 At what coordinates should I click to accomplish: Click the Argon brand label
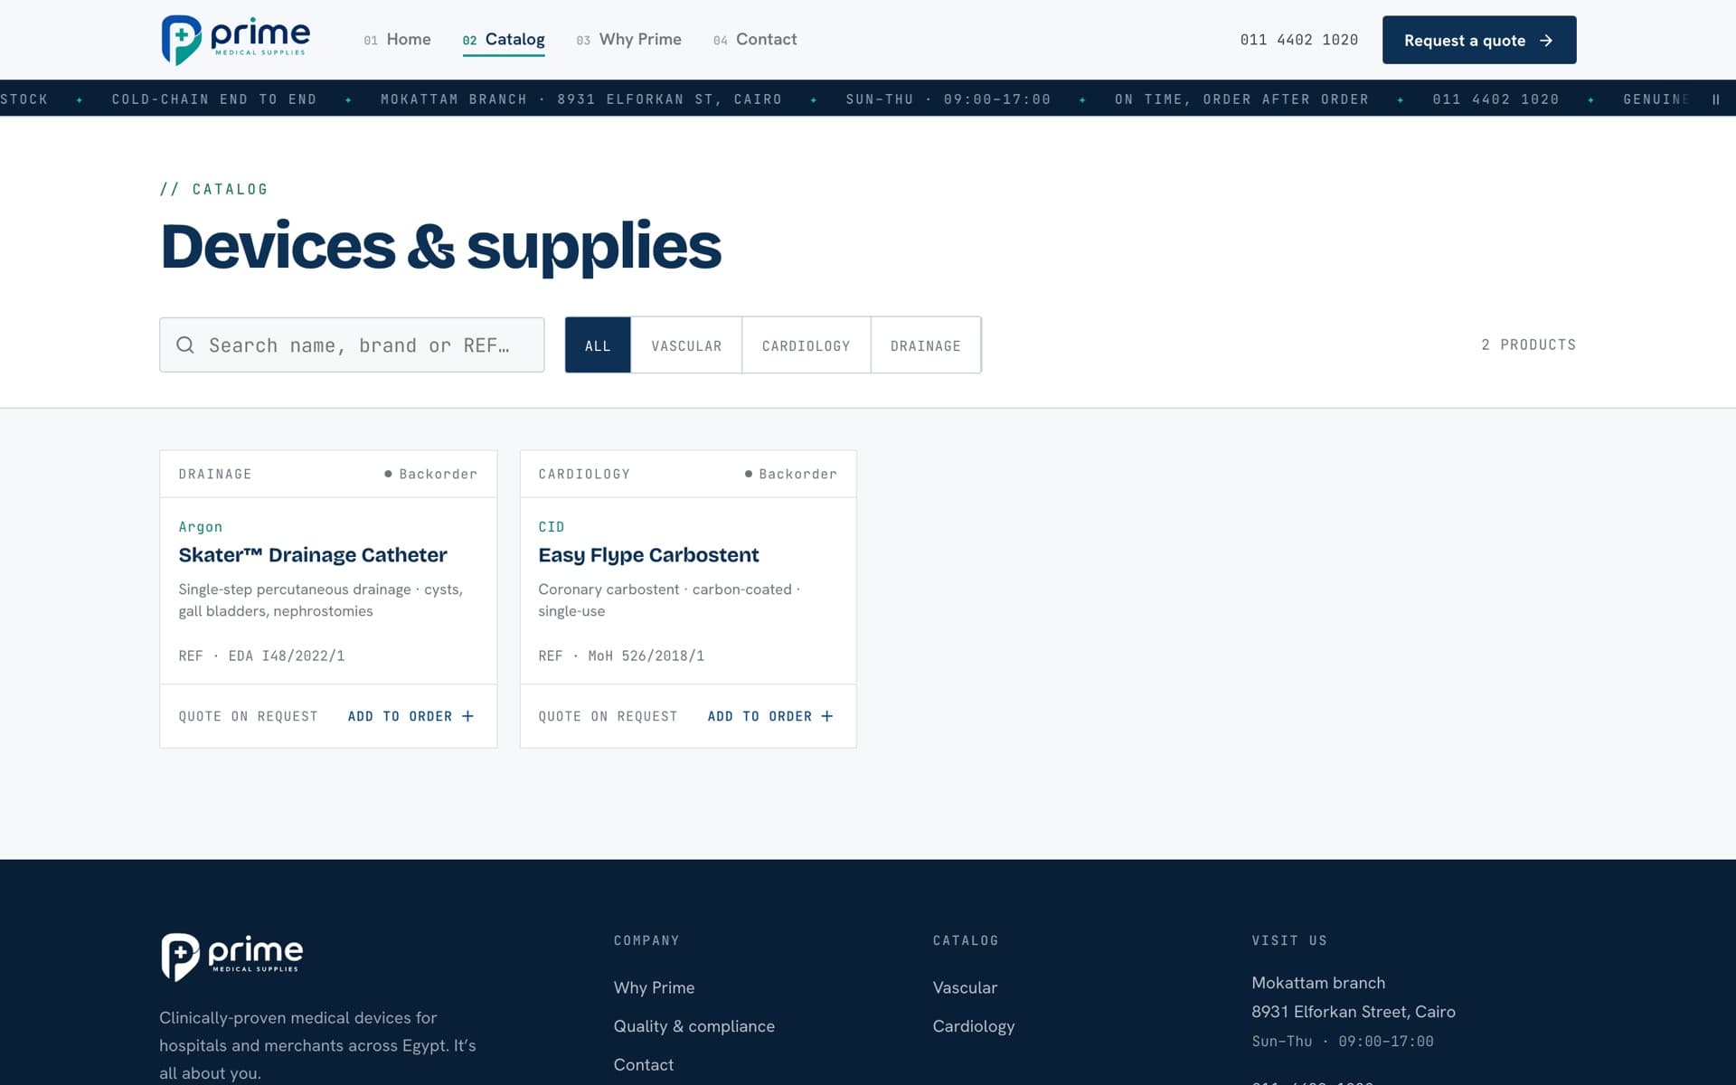tap(200, 527)
